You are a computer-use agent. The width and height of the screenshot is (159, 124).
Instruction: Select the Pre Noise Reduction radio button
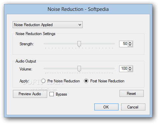[x=43, y=81]
